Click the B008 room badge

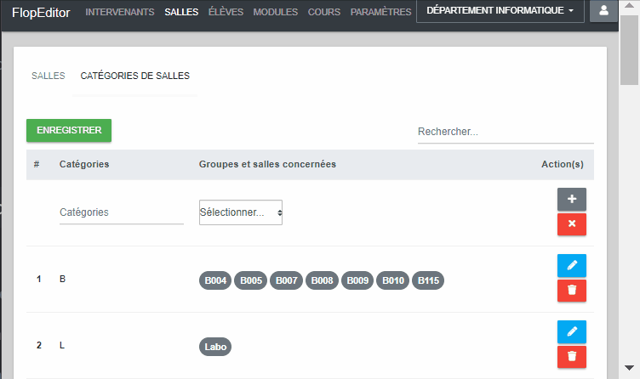[x=322, y=280]
